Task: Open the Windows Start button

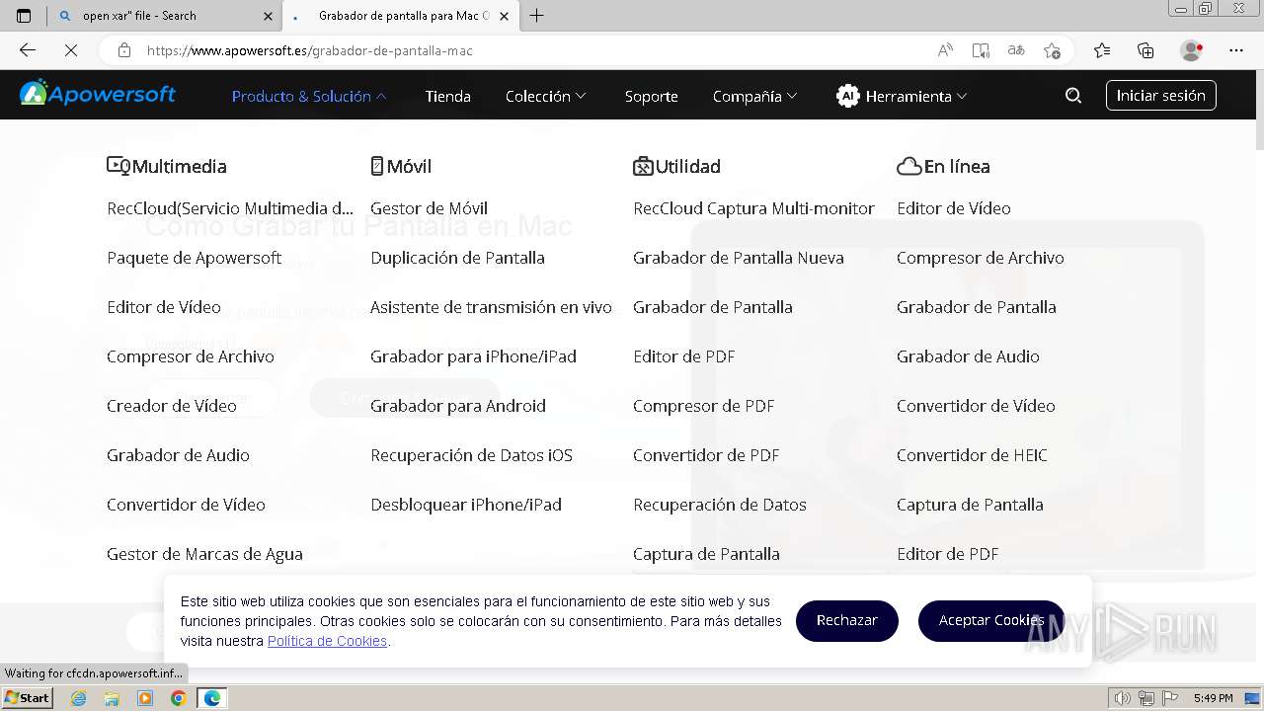Action: point(27,698)
